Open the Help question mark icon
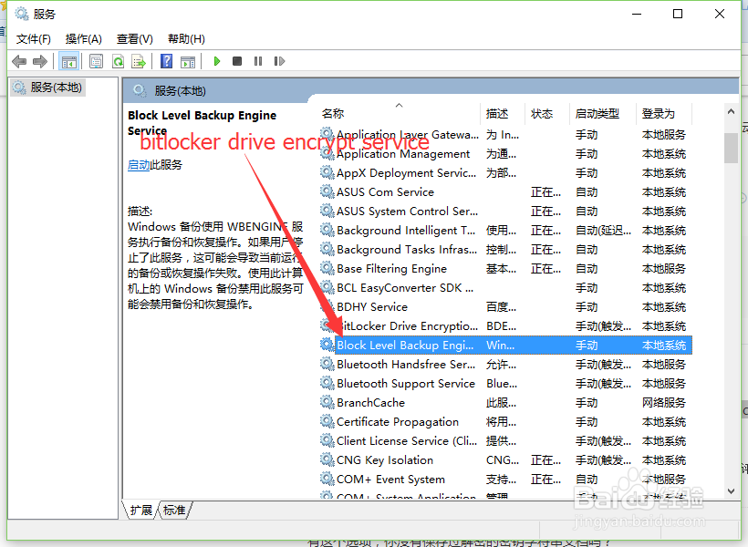748x547 pixels. click(x=167, y=61)
